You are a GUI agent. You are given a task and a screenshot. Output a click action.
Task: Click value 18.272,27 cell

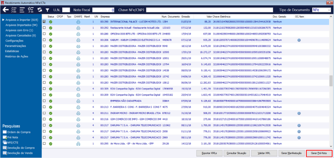[x=205, y=52]
